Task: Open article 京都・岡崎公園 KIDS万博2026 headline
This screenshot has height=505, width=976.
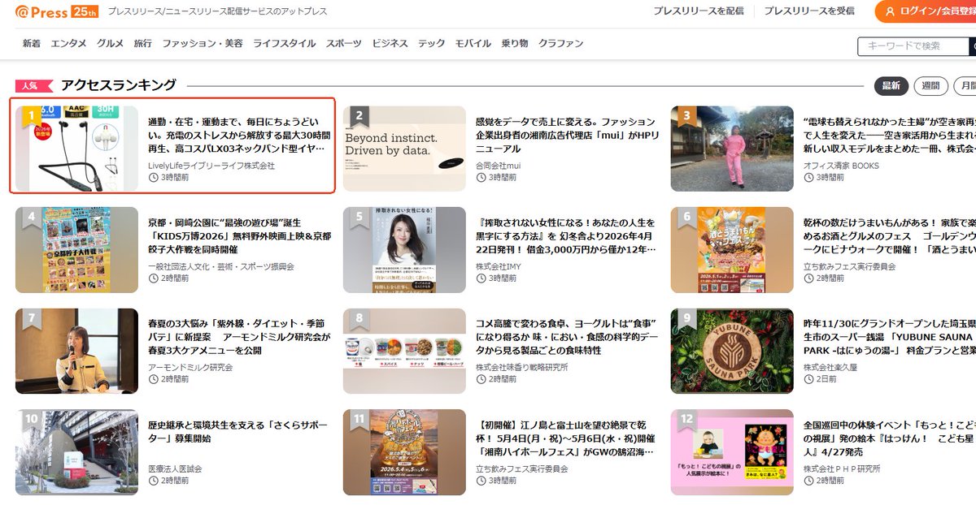Action: coord(239,236)
